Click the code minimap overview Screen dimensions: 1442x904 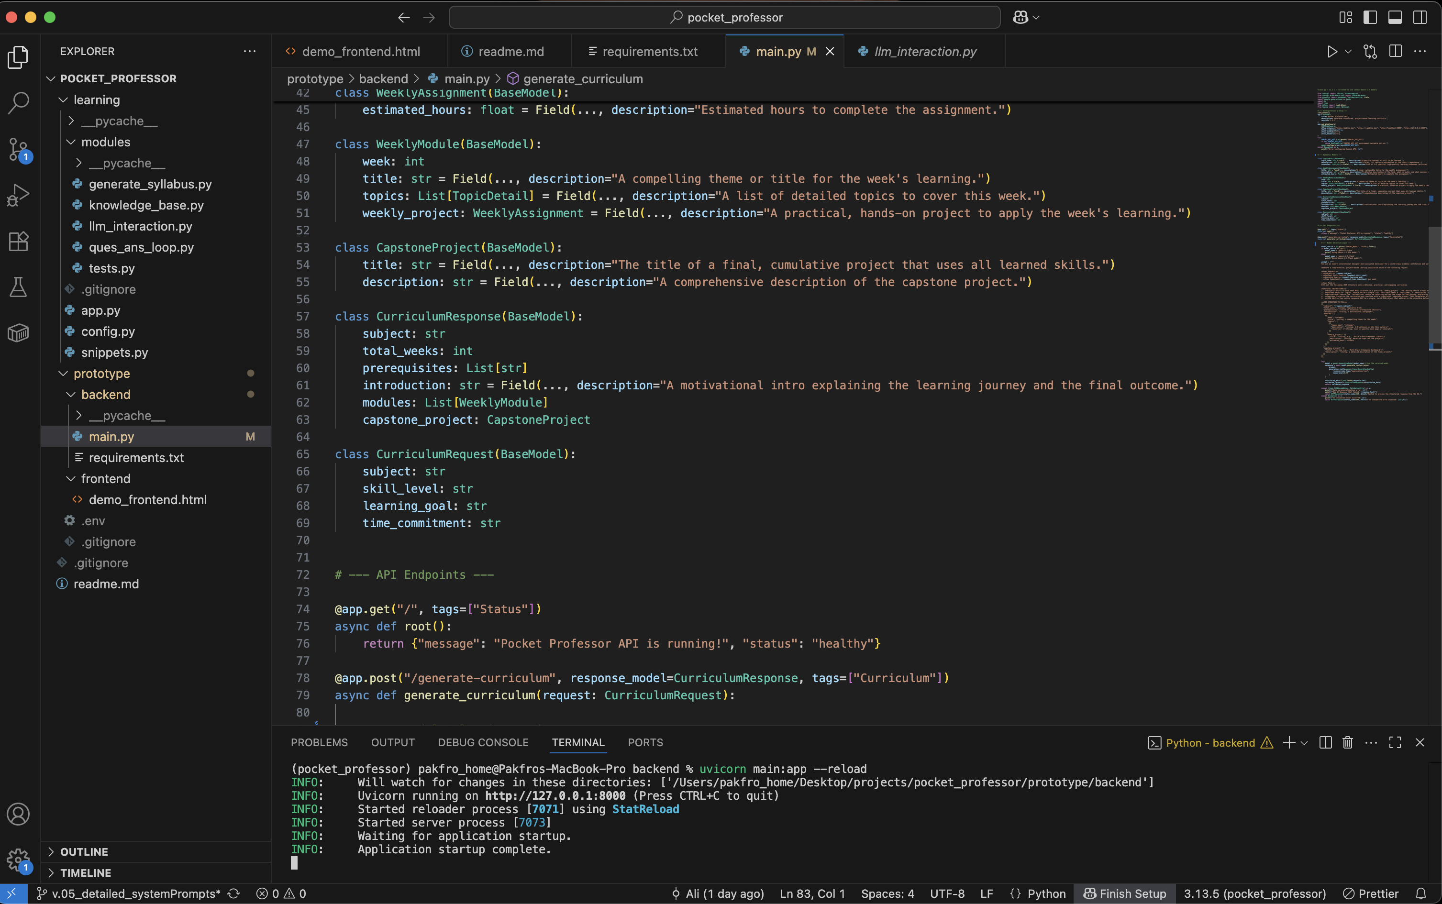pyautogui.click(x=1371, y=245)
